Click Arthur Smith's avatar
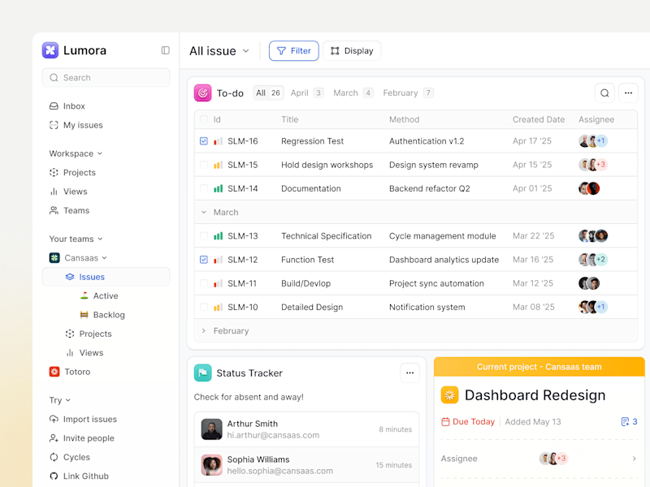The image size is (650, 487). click(x=212, y=429)
